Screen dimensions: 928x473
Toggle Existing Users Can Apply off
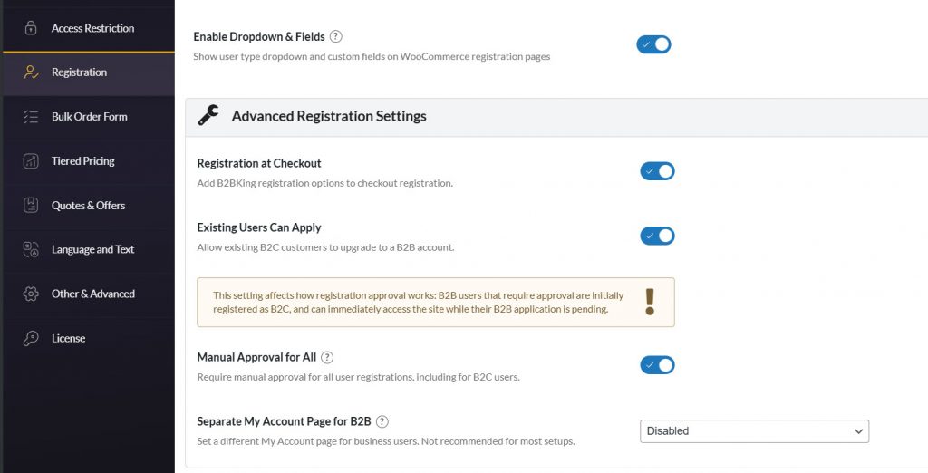click(657, 236)
